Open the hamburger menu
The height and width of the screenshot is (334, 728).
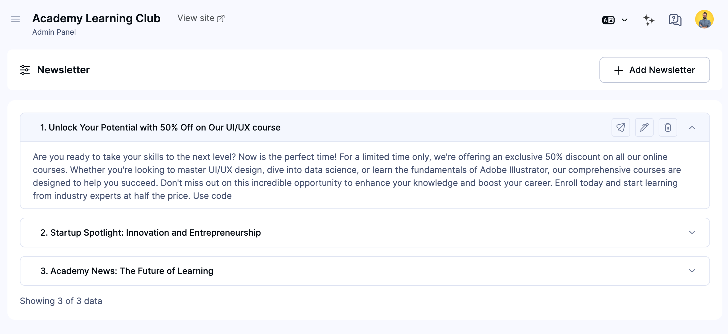coord(15,19)
